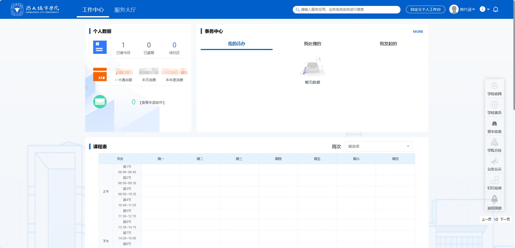Click the 周一 column header
The image size is (515, 248).
point(161,159)
